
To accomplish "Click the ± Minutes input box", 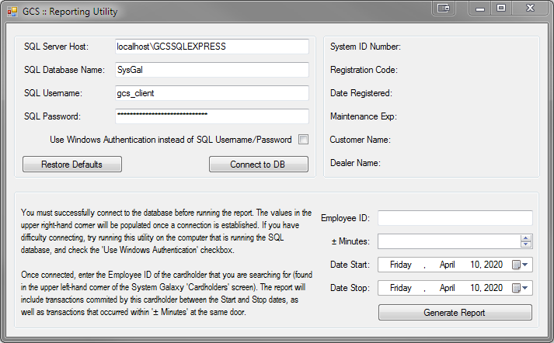I will [x=448, y=241].
